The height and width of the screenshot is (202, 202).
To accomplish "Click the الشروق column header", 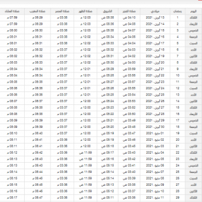I will [108, 11].
